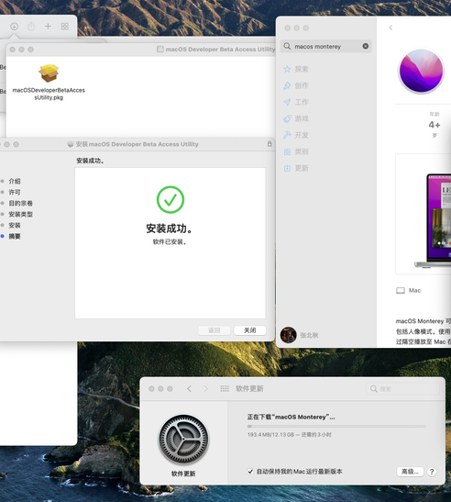Click the 4+ age rating
The width and height of the screenshot is (451, 502).
tap(434, 125)
